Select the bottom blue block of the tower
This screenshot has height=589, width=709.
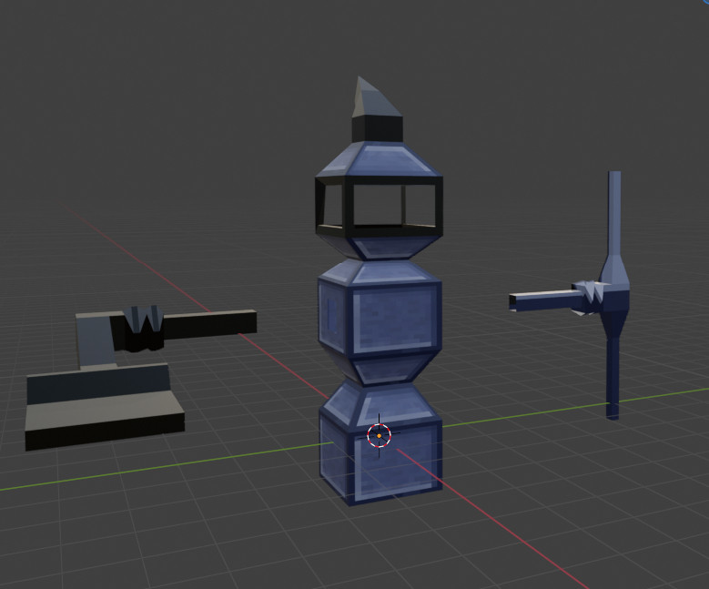coord(380,445)
